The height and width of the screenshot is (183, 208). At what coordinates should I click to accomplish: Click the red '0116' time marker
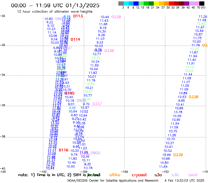(x=64, y=150)
